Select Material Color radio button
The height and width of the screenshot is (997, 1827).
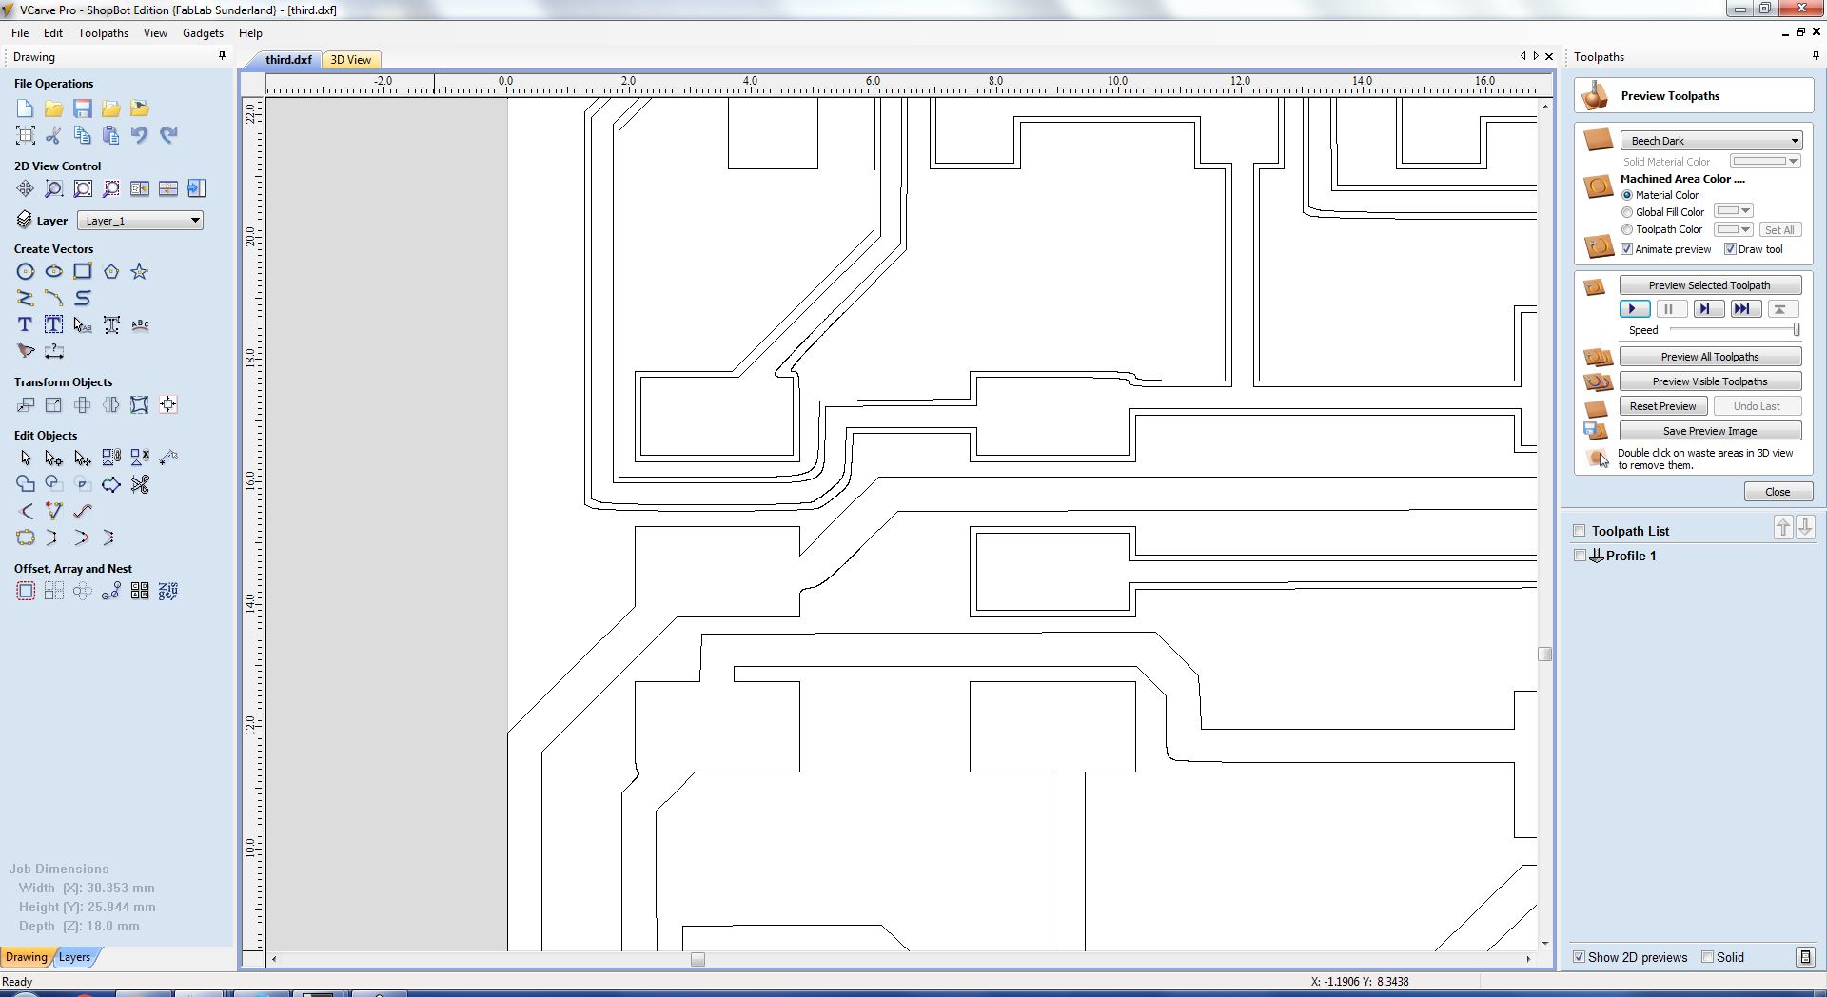(1627, 195)
